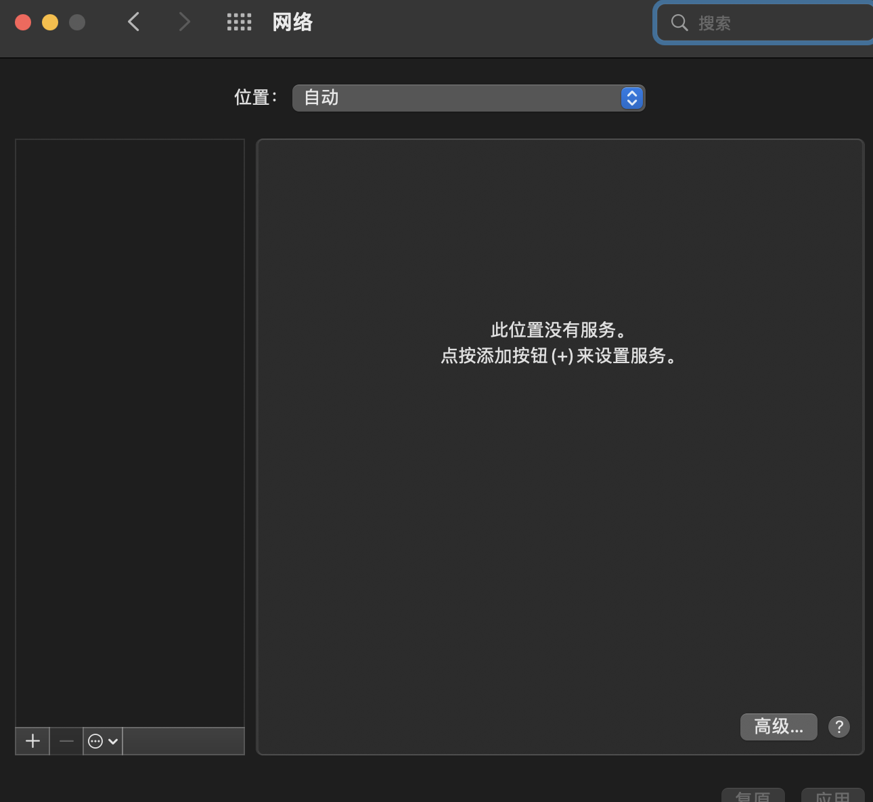Click the magnifying glass search icon
This screenshot has height=802, width=873.
679,23
